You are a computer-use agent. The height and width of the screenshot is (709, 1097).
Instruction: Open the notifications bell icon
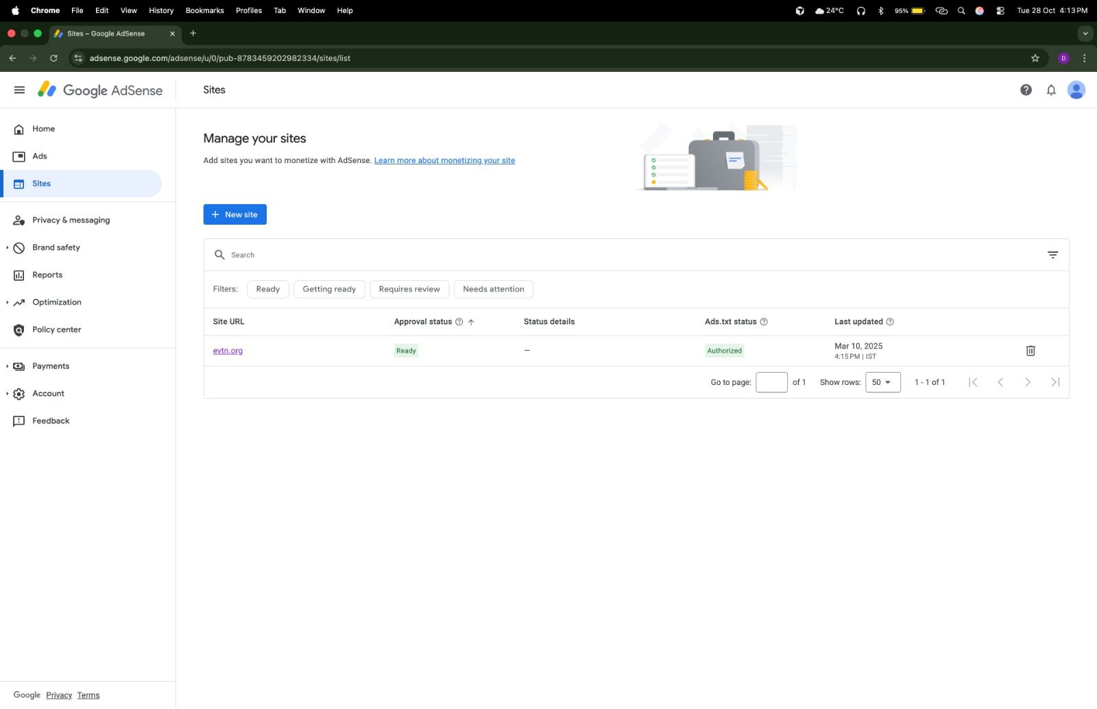coord(1050,90)
